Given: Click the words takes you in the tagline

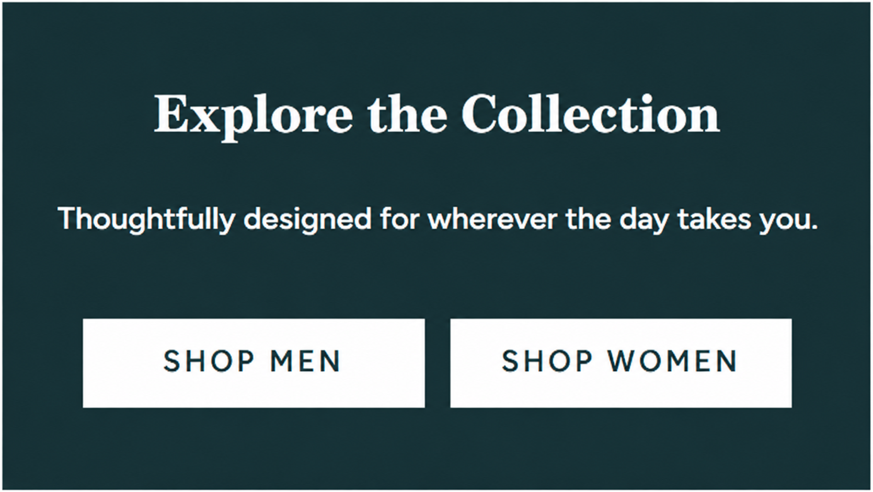Looking at the screenshot, I should pyautogui.click(x=748, y=219).
